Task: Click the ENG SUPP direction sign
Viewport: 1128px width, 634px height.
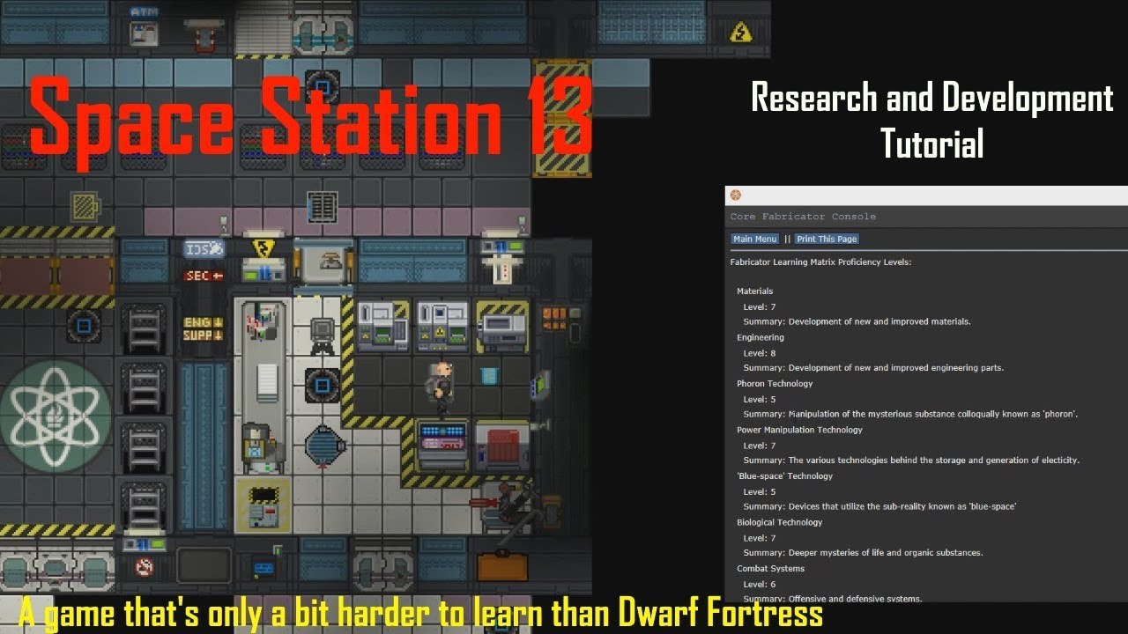Action: 203,329
